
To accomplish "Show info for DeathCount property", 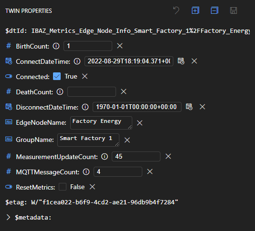I will 60,92.
